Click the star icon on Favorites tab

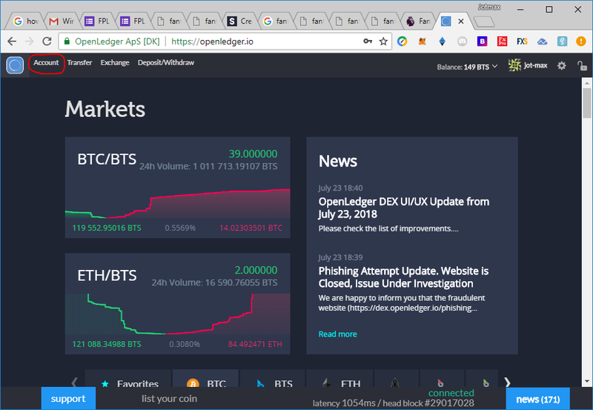click(x=105, y=383)
